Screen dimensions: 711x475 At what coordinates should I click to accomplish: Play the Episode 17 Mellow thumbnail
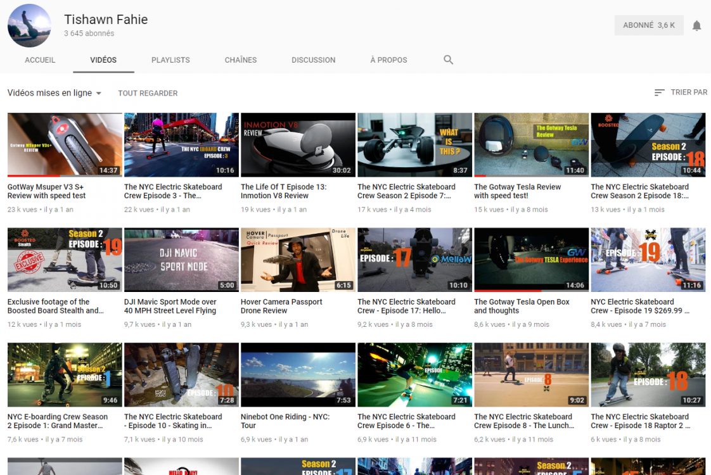click(414, 260)
